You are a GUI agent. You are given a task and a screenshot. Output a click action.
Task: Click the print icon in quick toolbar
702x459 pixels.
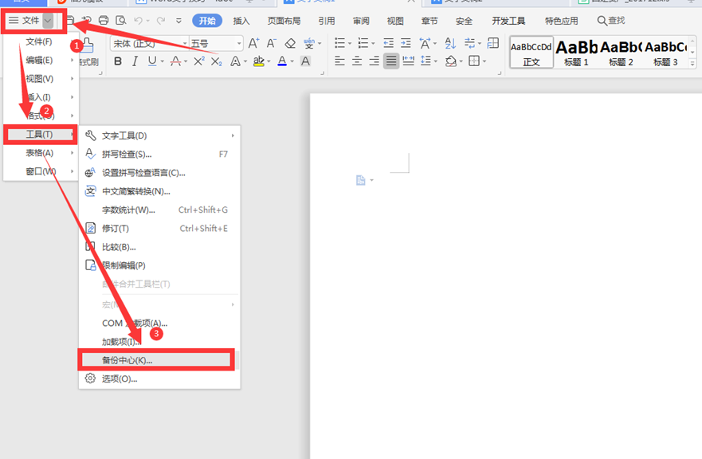point(104,20)
